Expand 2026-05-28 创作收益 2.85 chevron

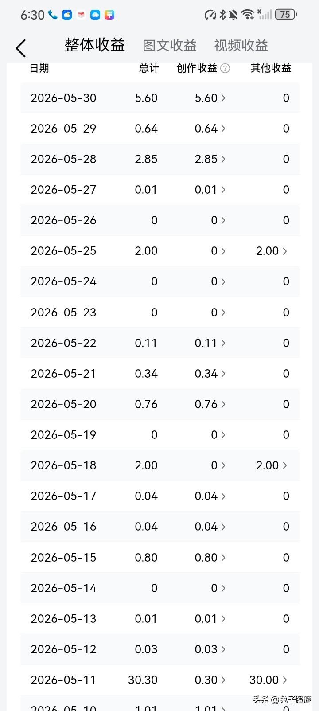(223, 159)
